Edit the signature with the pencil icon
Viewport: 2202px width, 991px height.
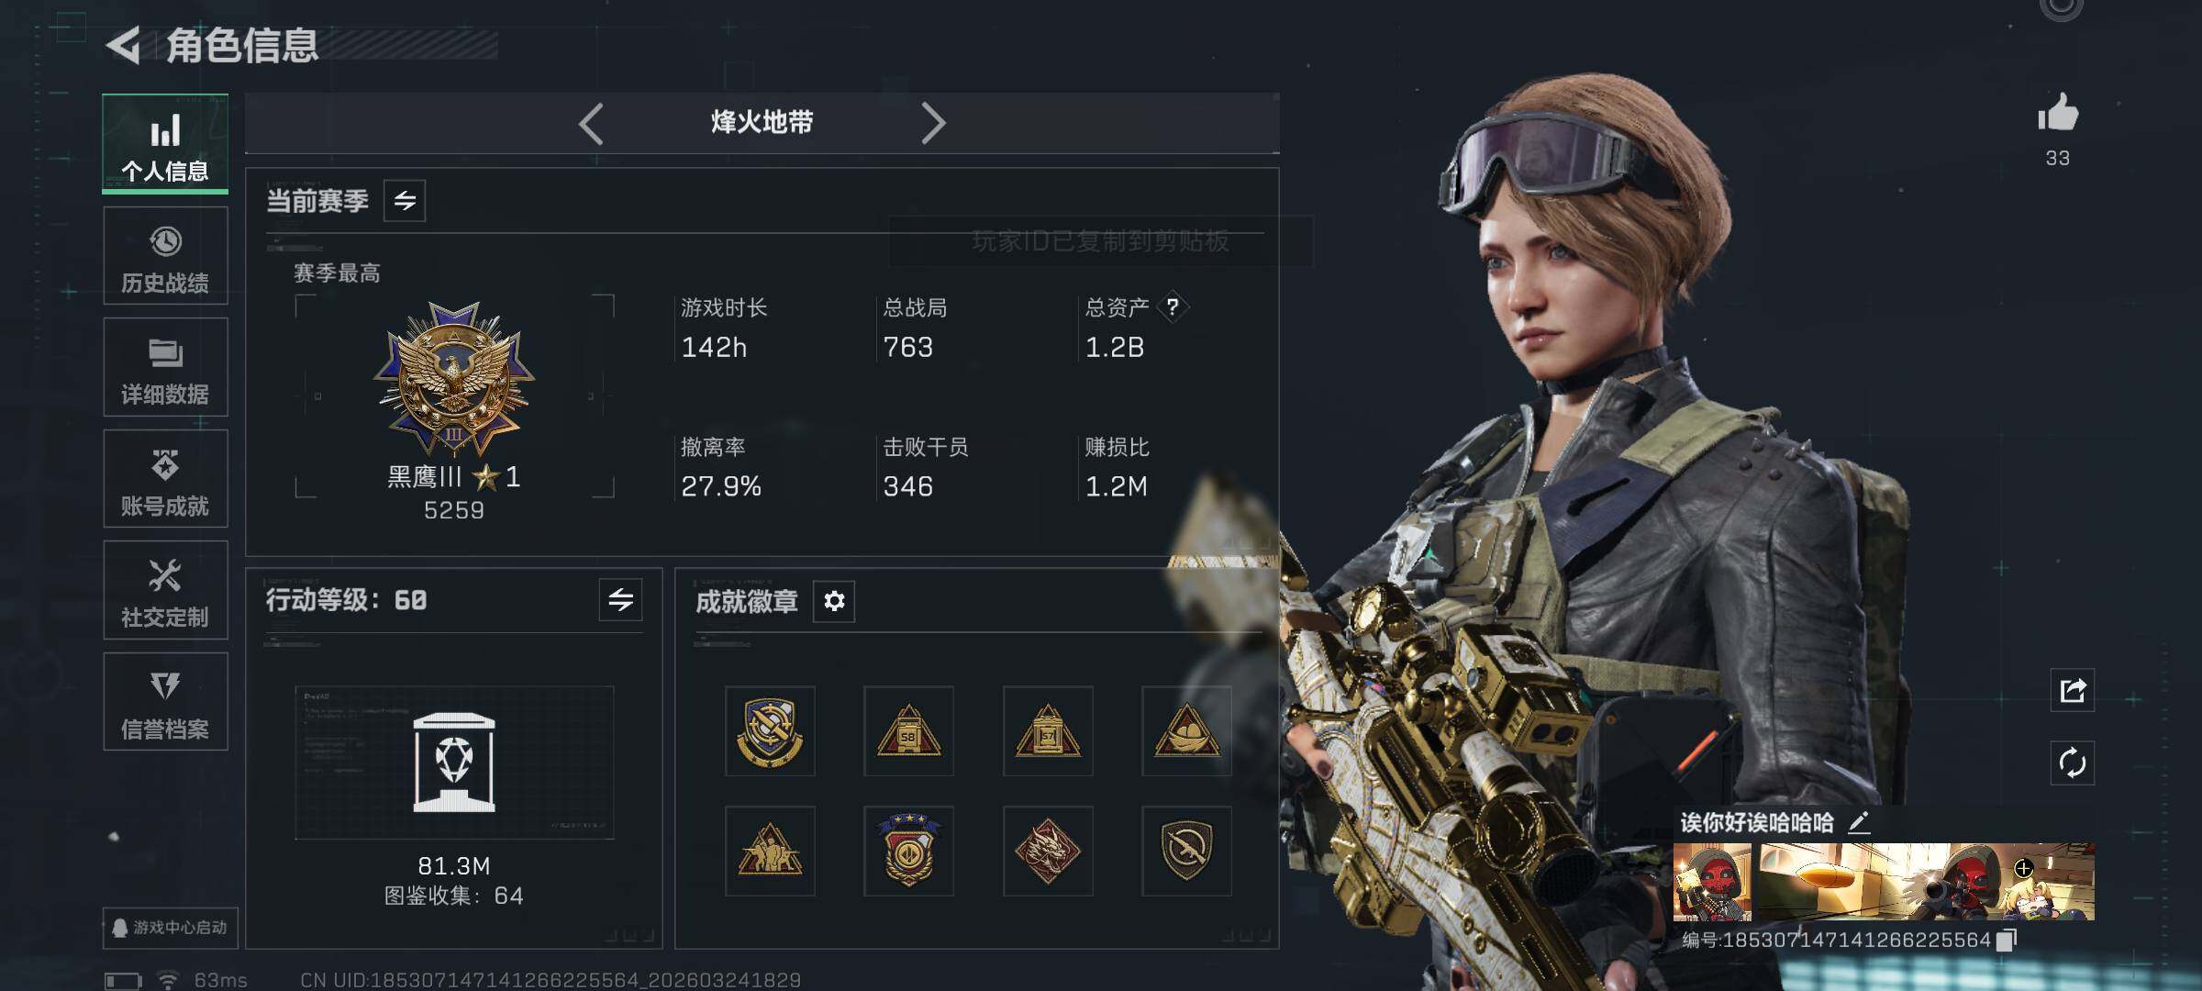tap(1859, 822)
